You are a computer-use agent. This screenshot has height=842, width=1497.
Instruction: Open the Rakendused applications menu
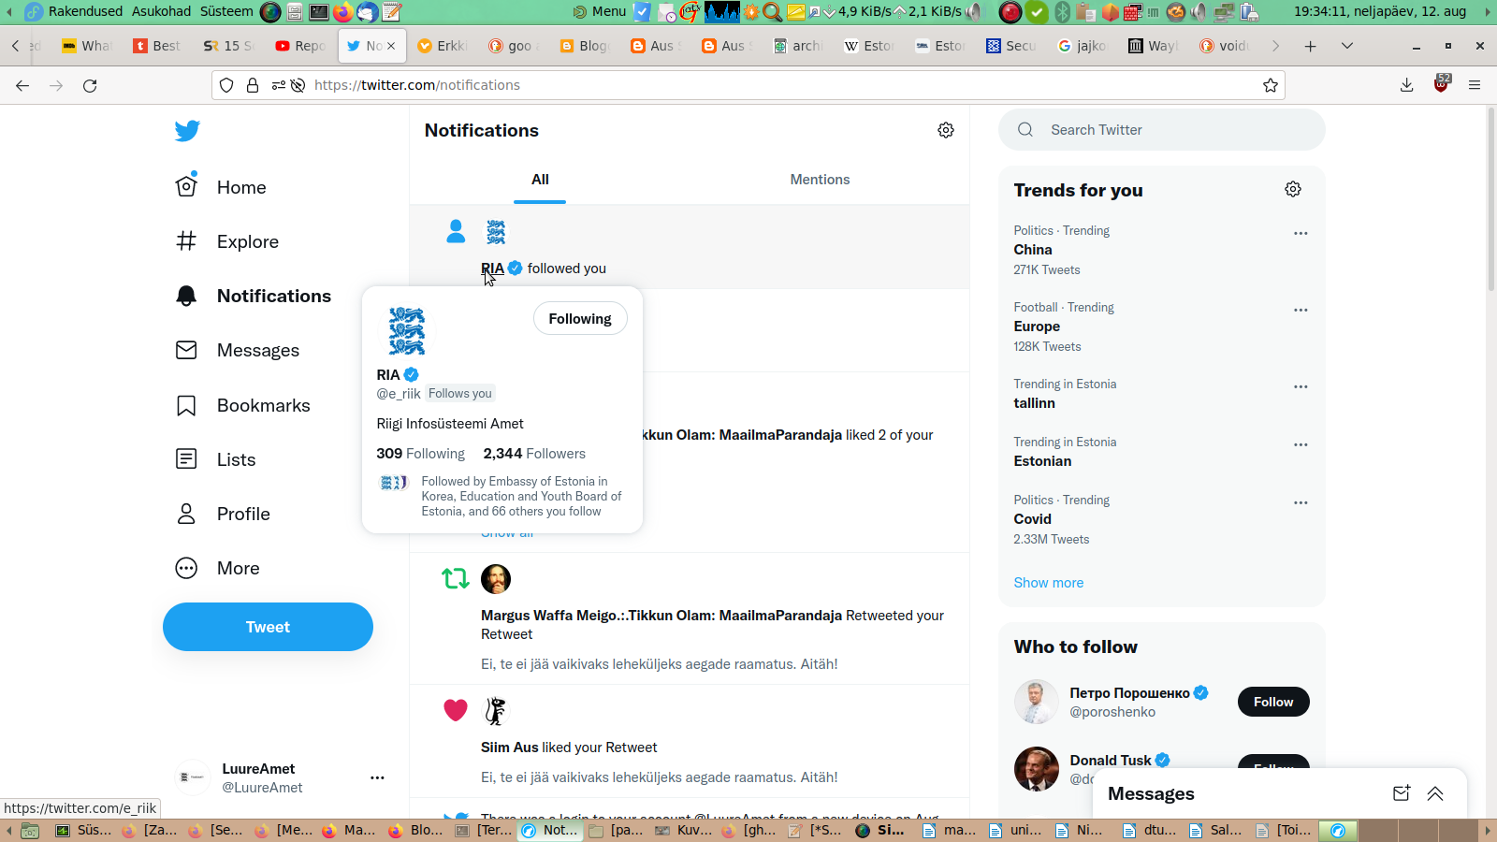(85, 11)
